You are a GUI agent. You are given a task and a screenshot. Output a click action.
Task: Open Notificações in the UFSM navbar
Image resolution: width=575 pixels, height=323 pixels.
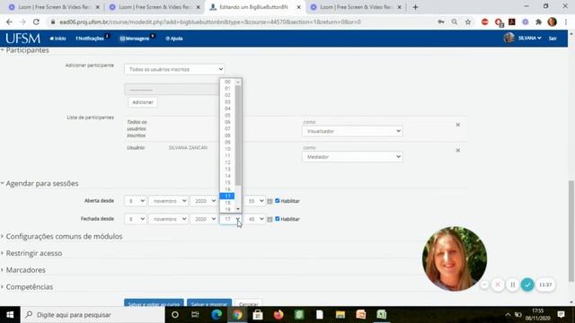click(x=91, y=39)
